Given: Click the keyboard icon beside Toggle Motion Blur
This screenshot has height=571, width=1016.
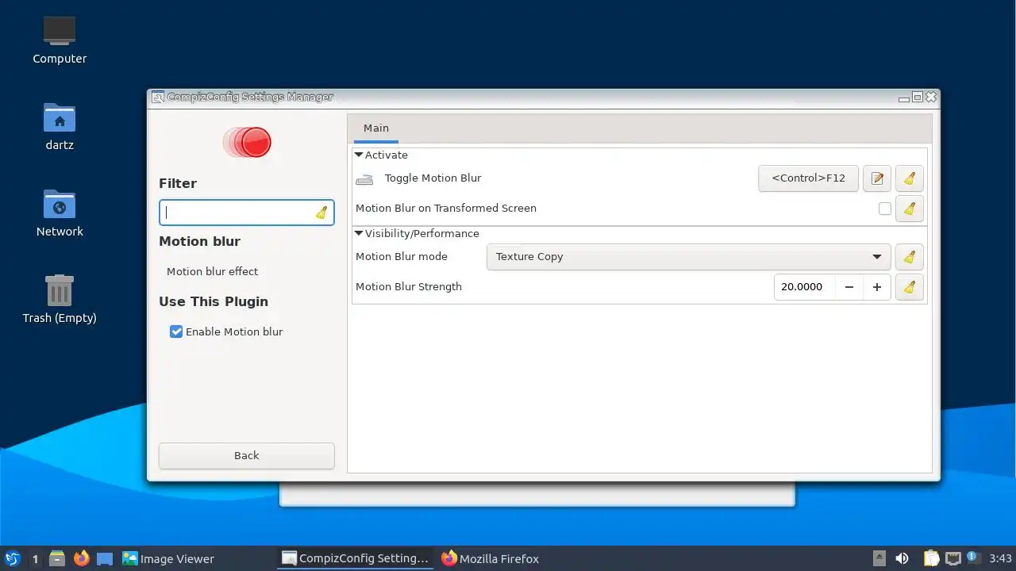Looking at the screenshot, I should (x=364, y=179).
